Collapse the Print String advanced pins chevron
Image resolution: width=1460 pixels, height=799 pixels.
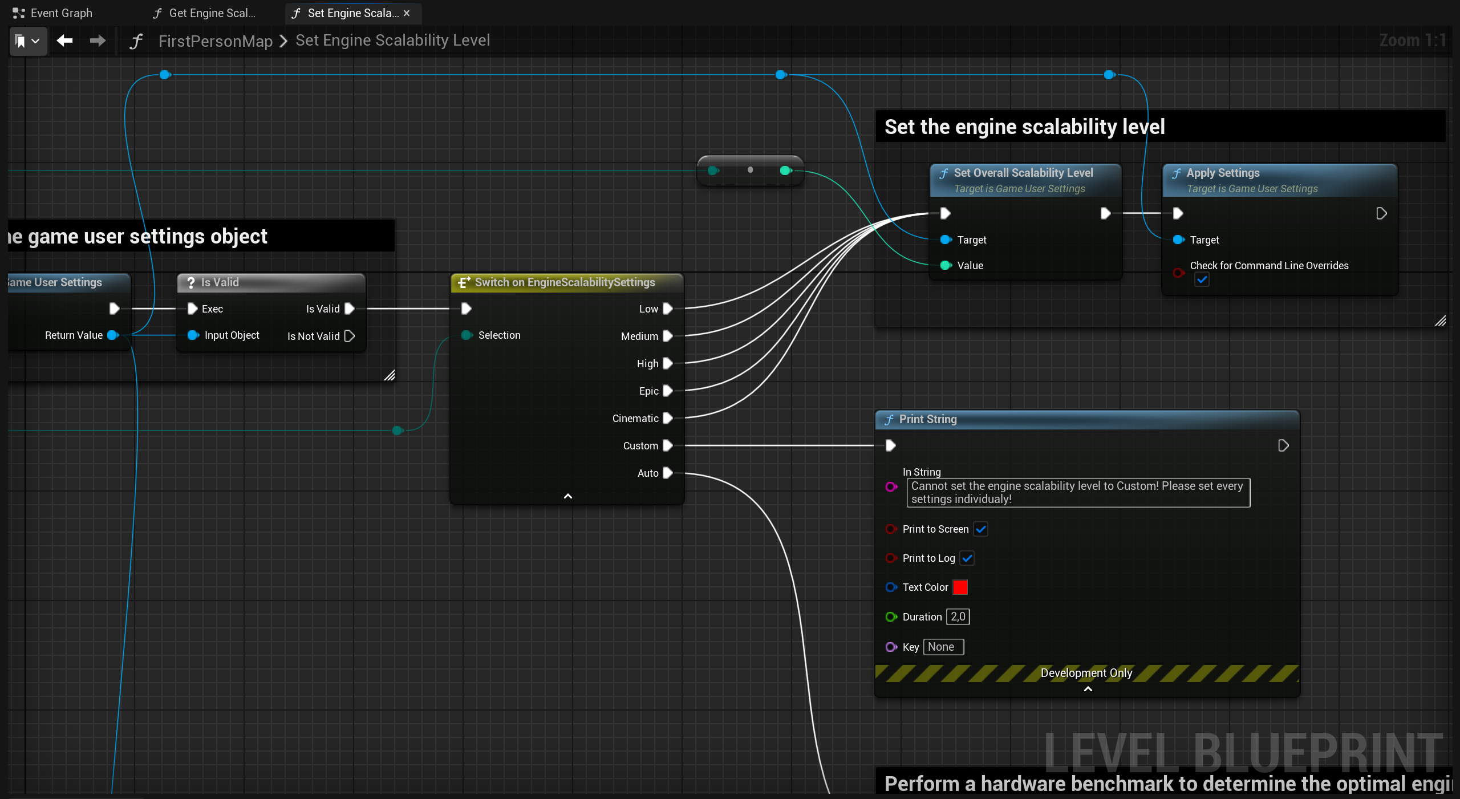coord(1086,690)
